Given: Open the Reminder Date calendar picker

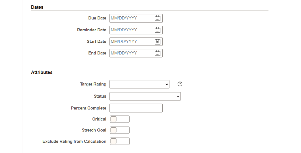Looking at the screenshot, I should pyautogui.click(x=158, y=30).
